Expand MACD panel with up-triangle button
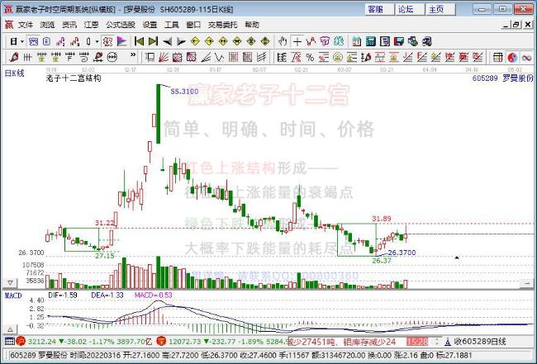The image size is (537, 364). pyautogui.click(x=10, y=329)
